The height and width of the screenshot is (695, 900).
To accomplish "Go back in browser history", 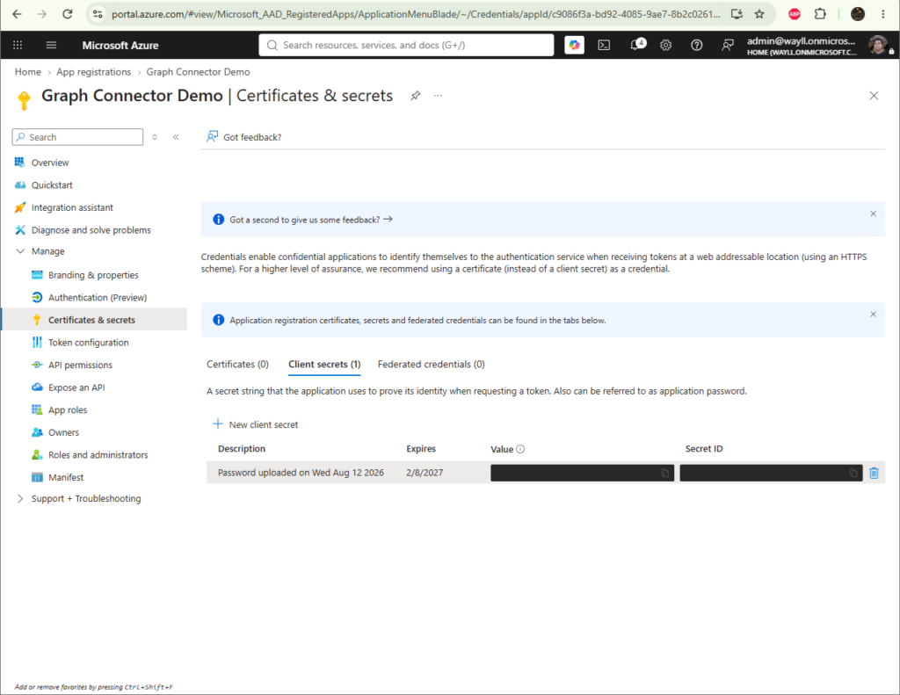I will point(18,14).
